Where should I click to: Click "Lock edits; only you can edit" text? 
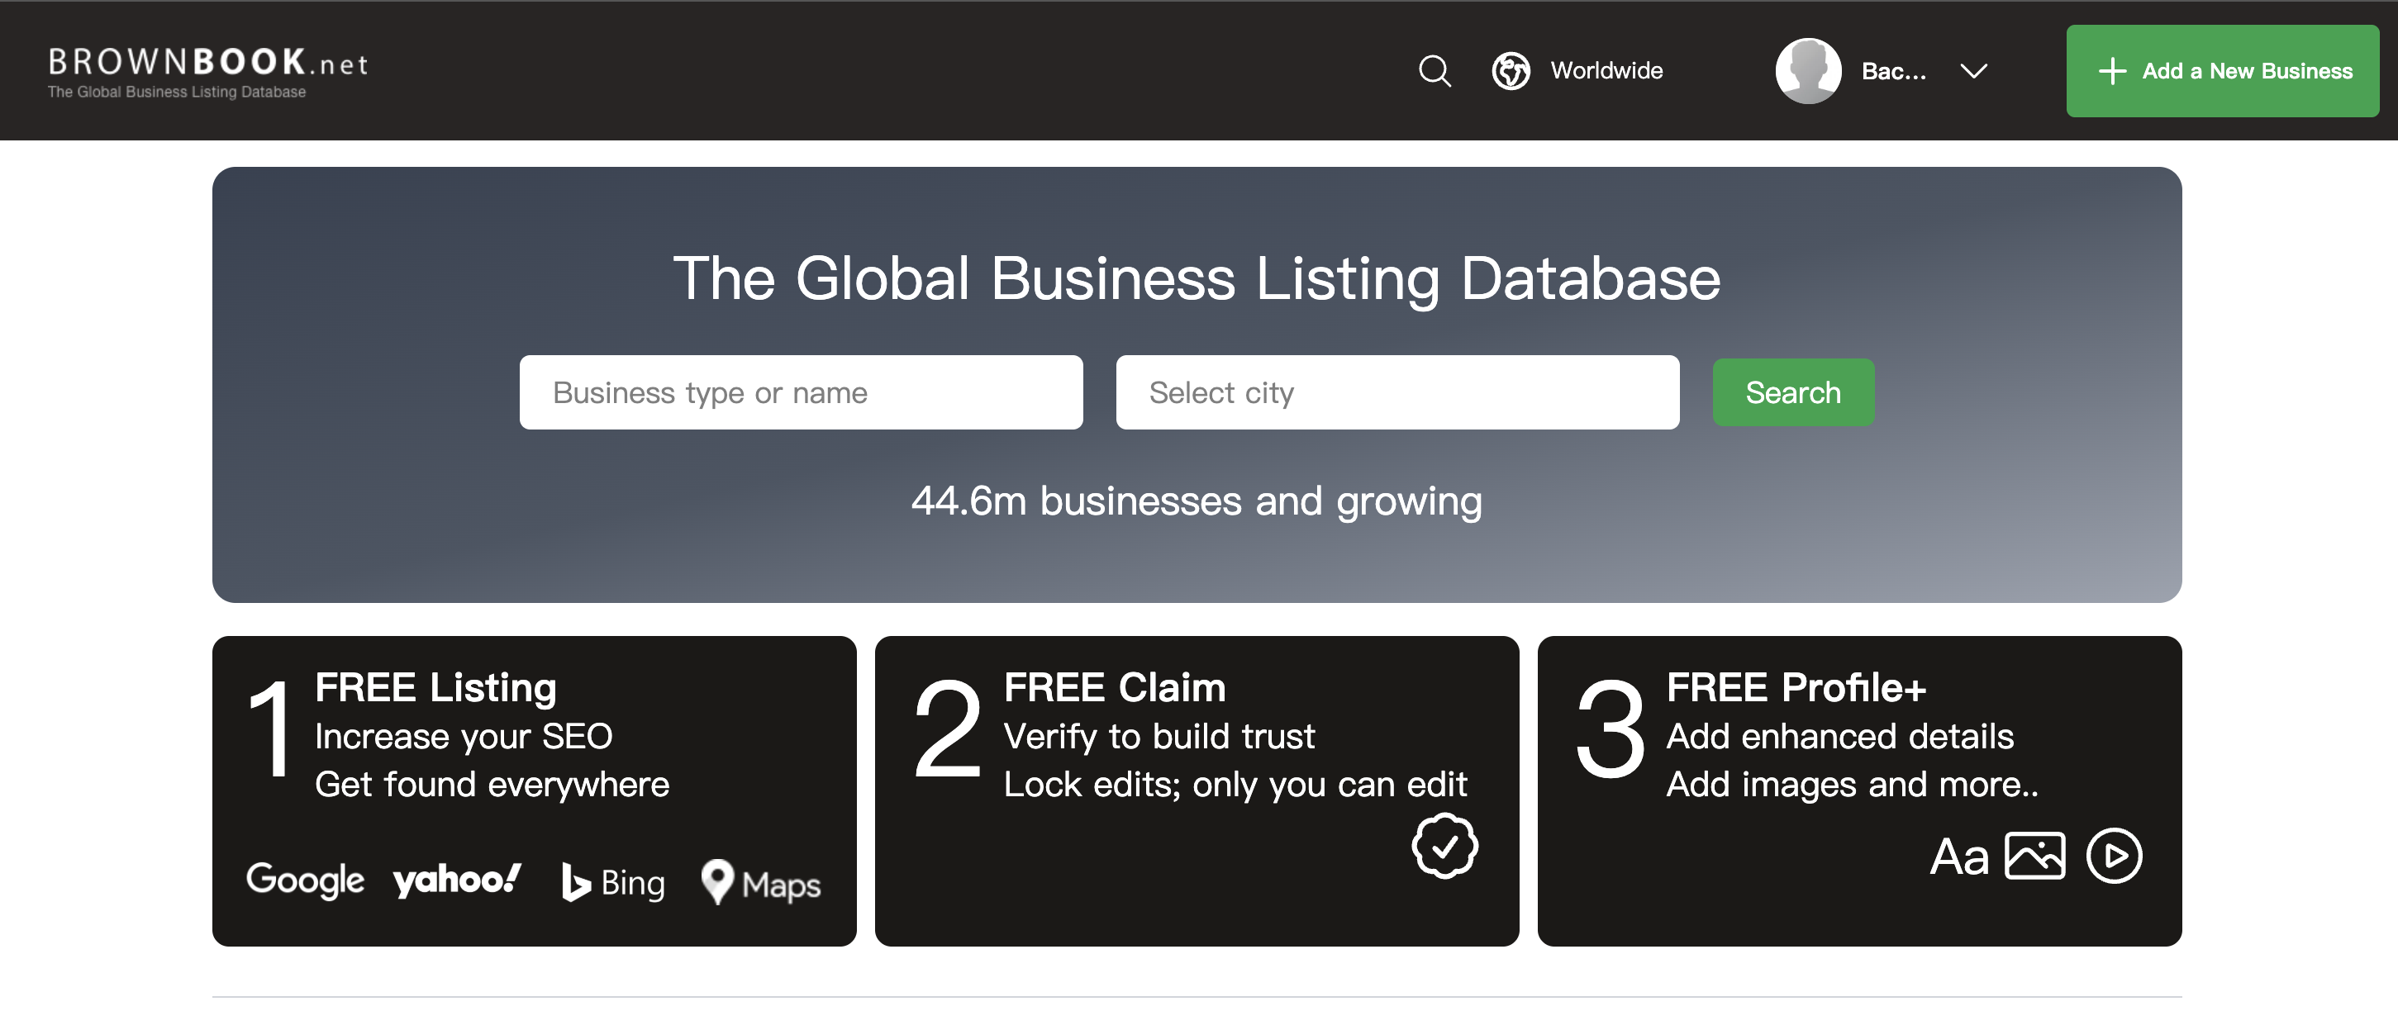pos(1235,785)
